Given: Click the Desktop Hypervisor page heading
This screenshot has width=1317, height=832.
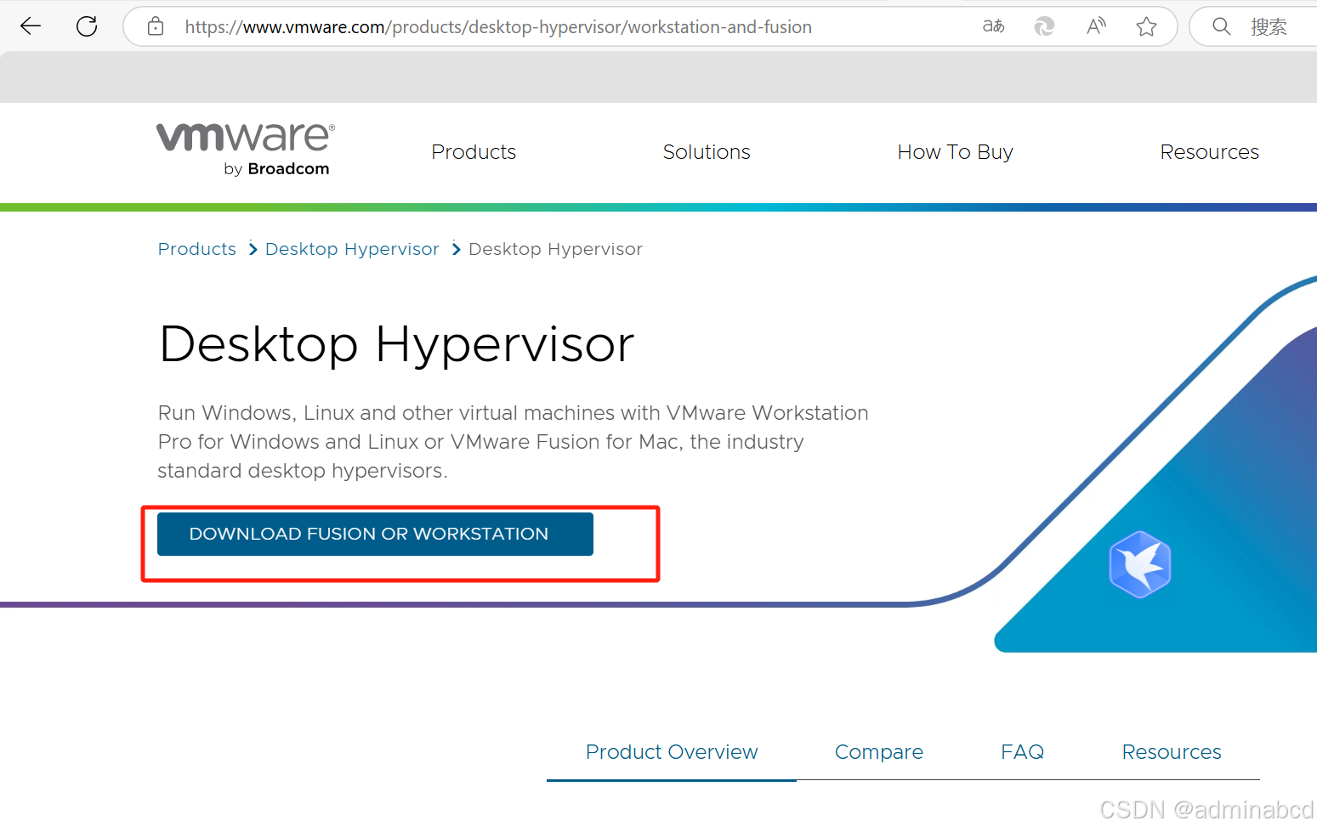Looking at the screenshot, I should click(396, 345).
